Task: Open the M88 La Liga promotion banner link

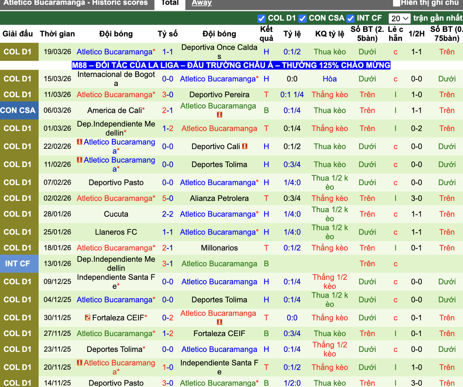Action: click(231, 65)
